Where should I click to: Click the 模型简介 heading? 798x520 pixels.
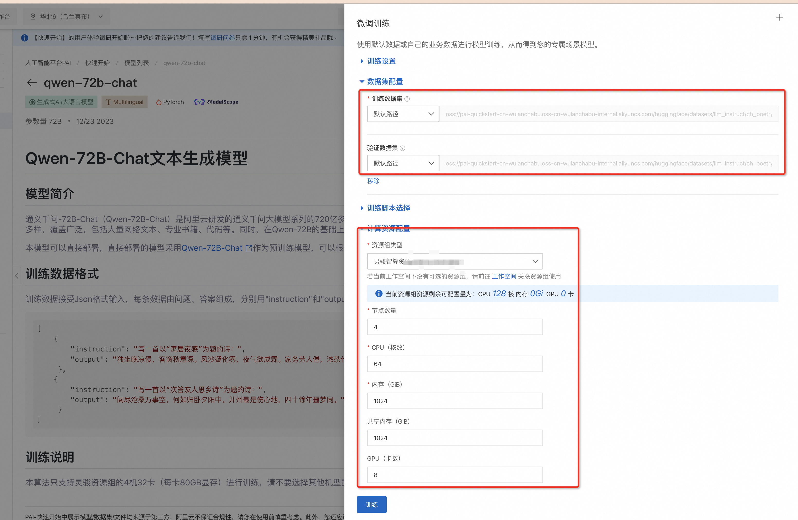[x=50, y=194]
